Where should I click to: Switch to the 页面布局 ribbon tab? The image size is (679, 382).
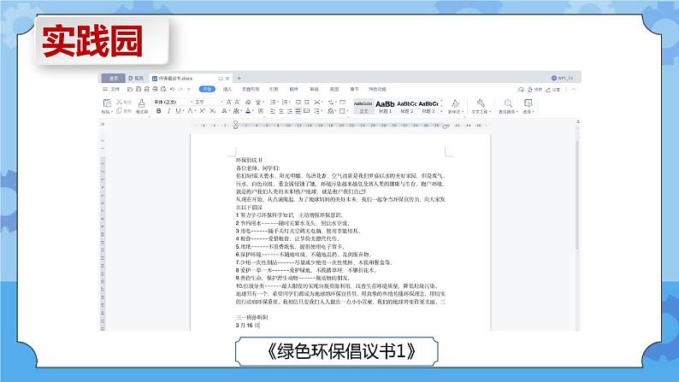tap(251, 89)
